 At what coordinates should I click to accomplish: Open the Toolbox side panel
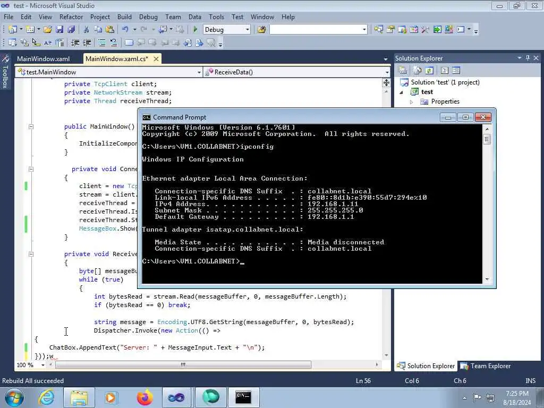click(x=5, y=72)
